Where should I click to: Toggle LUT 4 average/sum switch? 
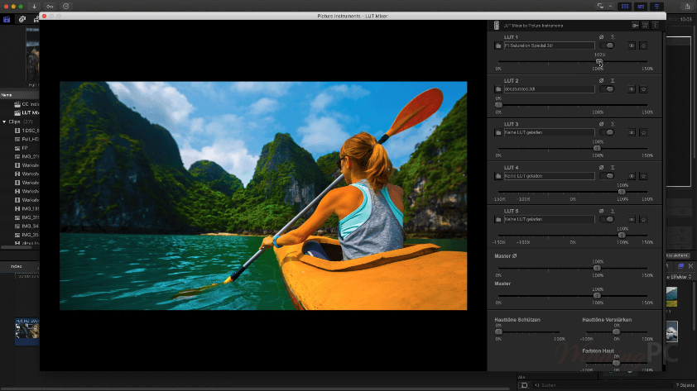click(607, 176)
